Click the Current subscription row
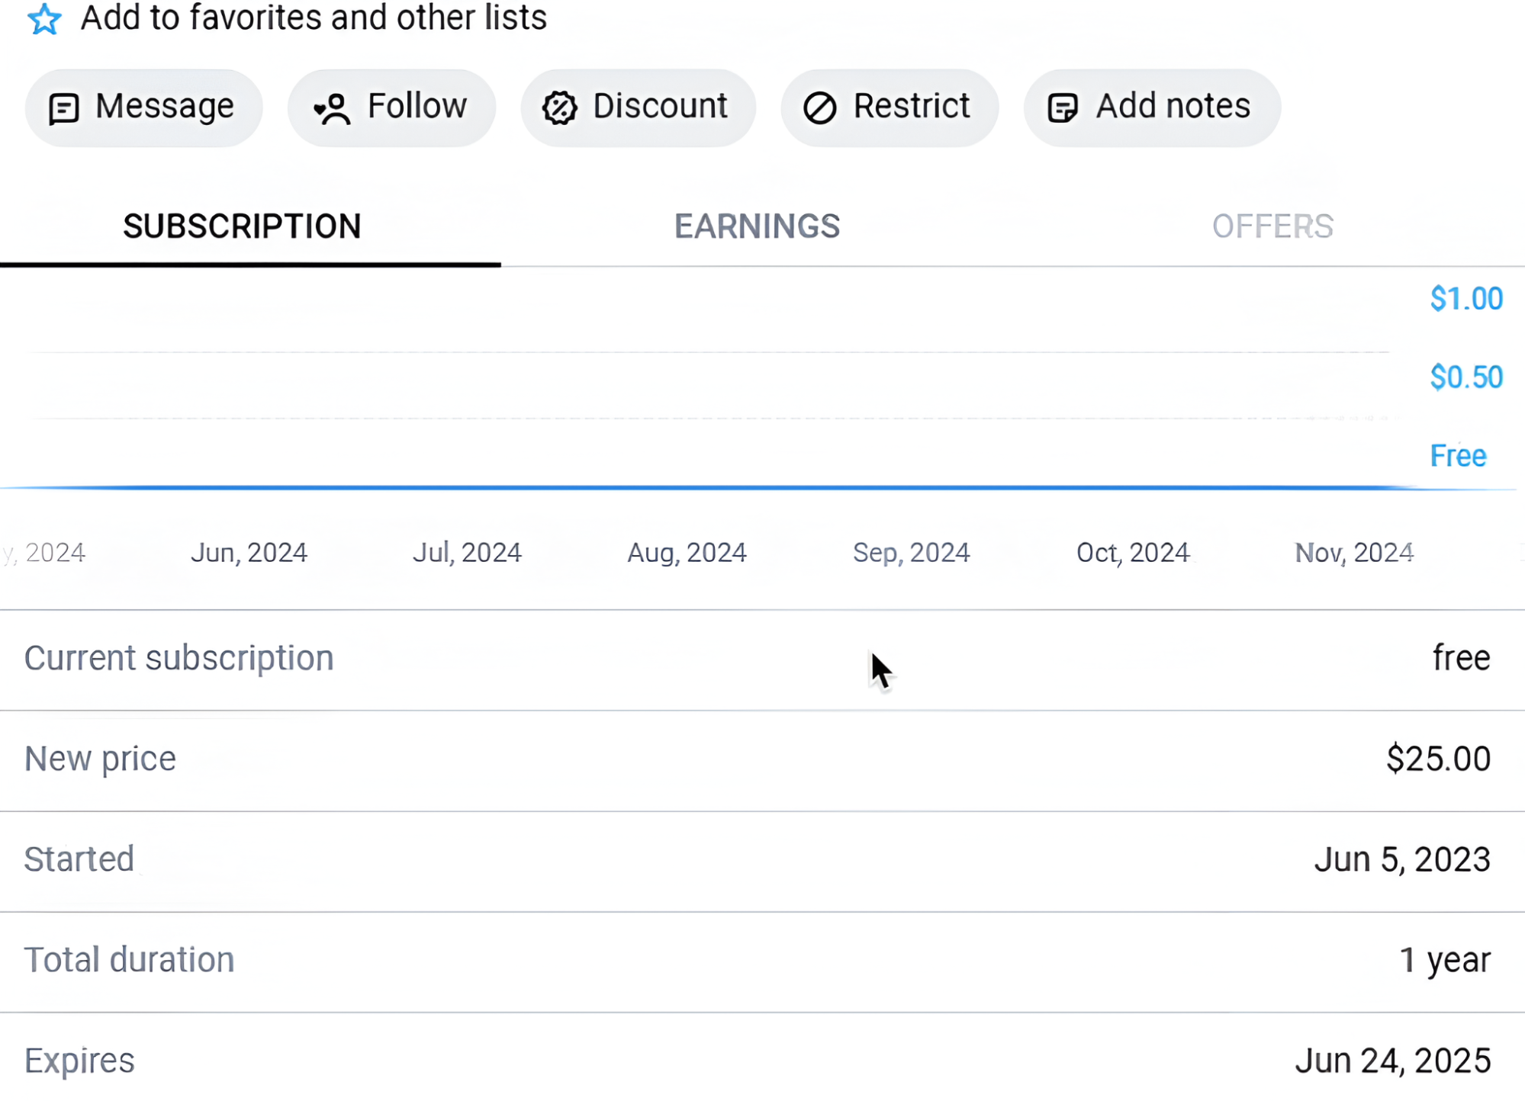Screen dimensions: 1525x1101 coord(762,660)
